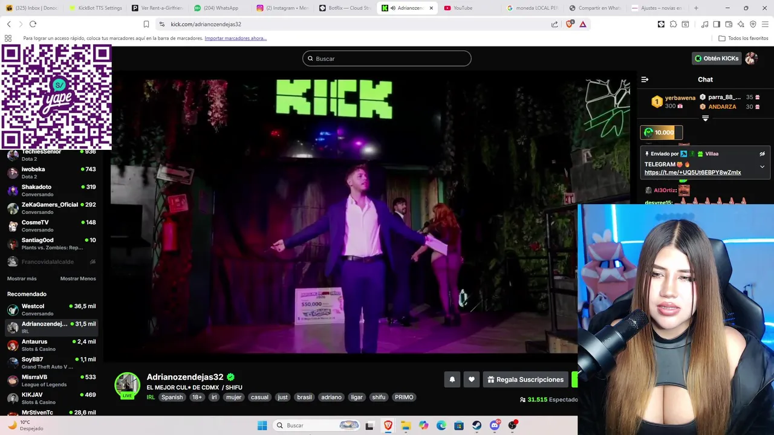
Task: Toggle the browser sidebar panel icon
Action: point(717,24)
